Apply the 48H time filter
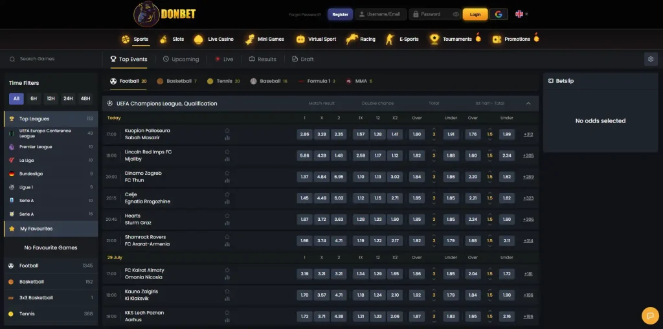Image resolution: width=663 pixels, height=329 pixels. (85, 98)
